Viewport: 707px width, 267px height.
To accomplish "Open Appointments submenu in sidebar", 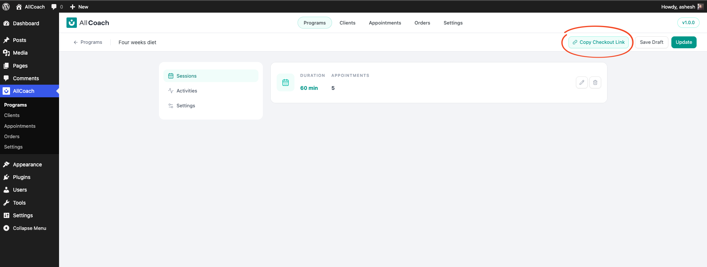I will point(20,126).
